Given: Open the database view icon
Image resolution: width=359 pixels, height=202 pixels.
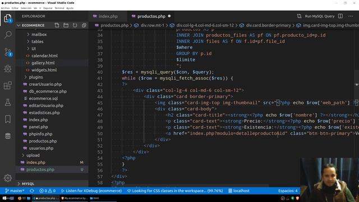Looking at the screenshot, I should (8, 136).
